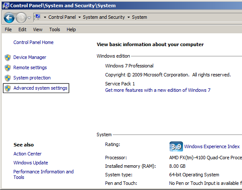Open the Tools menu

[x=55, y=29]
